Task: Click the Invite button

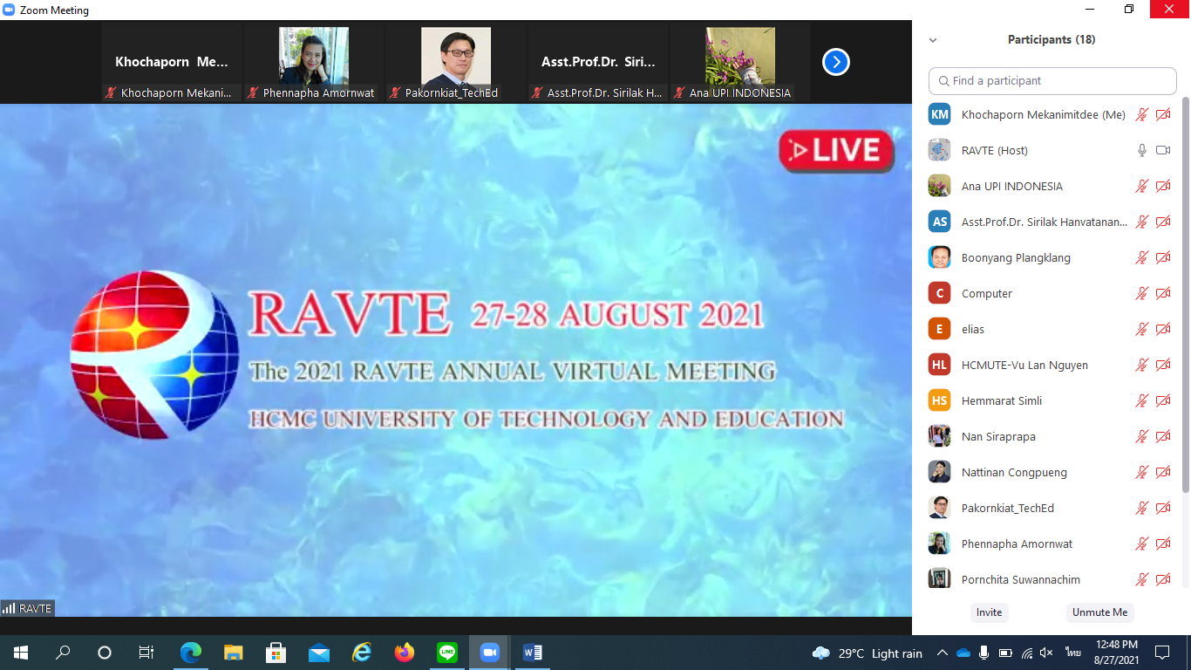Action: tap(989, 612)
